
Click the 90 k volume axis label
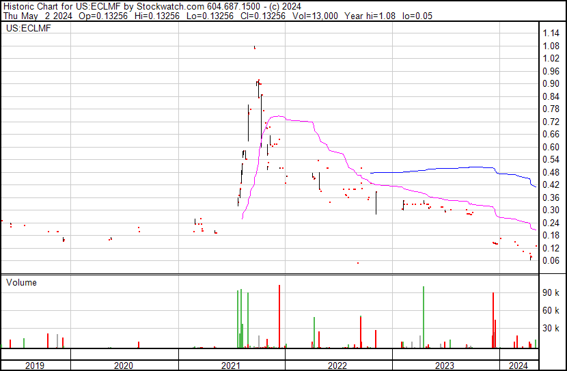551,293
